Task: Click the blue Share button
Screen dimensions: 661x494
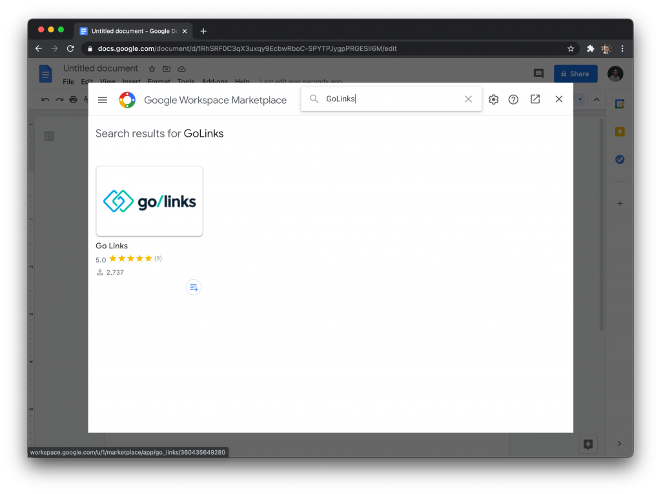Action: tap(575, 73)
